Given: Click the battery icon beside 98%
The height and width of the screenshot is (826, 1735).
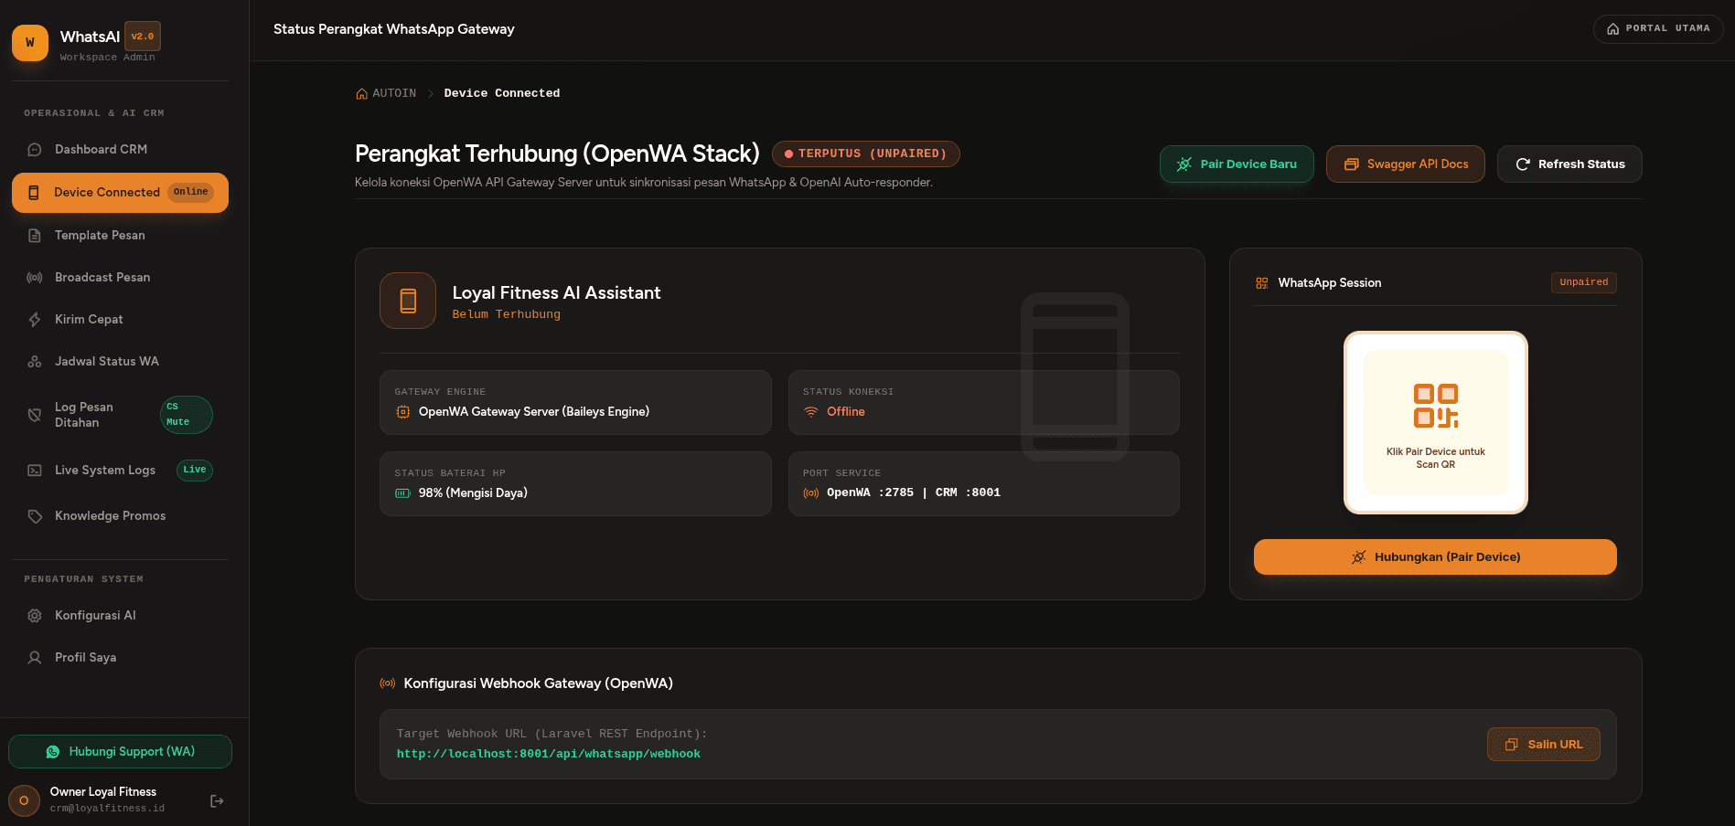Looking at the screenshot, I should [402, 493].
